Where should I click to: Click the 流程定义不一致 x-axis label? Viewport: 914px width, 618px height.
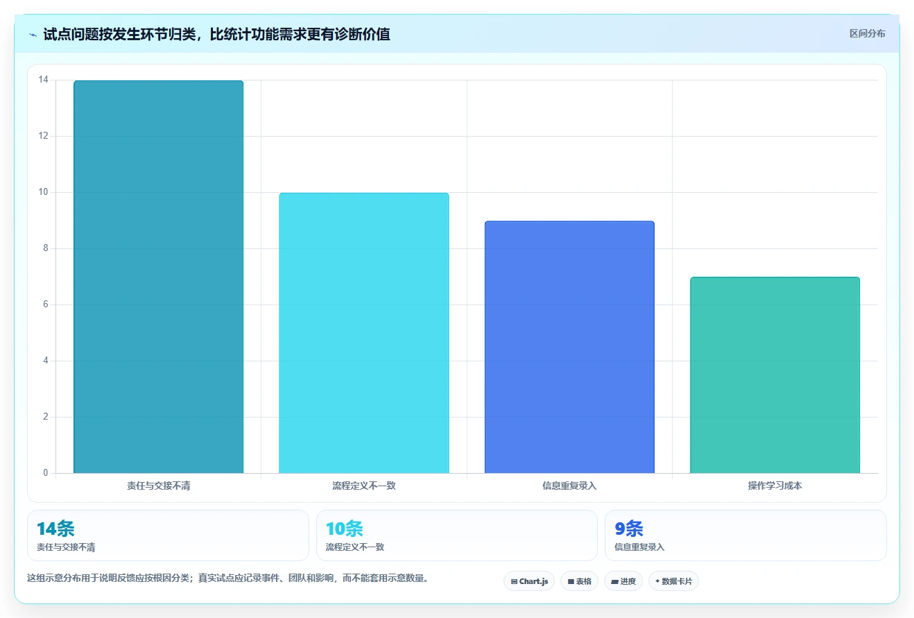pyautogui.click(x=364, y=486)
